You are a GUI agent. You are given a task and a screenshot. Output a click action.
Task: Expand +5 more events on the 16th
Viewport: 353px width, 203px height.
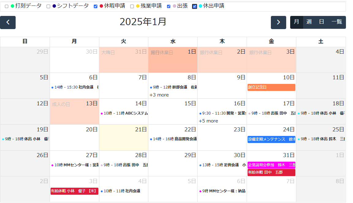tap(208, 121)
